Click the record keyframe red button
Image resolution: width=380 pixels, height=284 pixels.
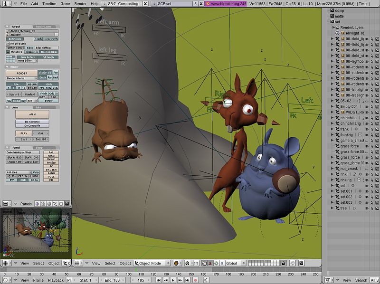[195, 280]
